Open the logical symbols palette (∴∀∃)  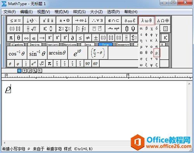pyautogui.click(x=97, y=21)
